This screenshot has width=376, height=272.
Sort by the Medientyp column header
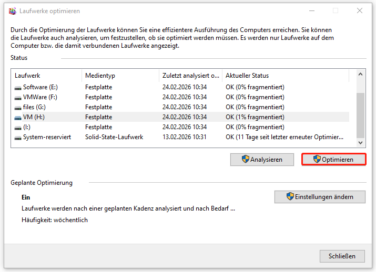(x=120, y=76)
